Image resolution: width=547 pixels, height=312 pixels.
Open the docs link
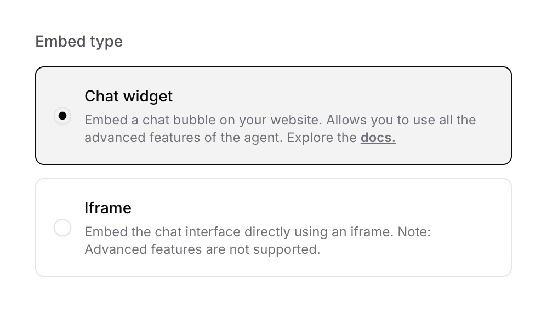[x=378, y=138]
